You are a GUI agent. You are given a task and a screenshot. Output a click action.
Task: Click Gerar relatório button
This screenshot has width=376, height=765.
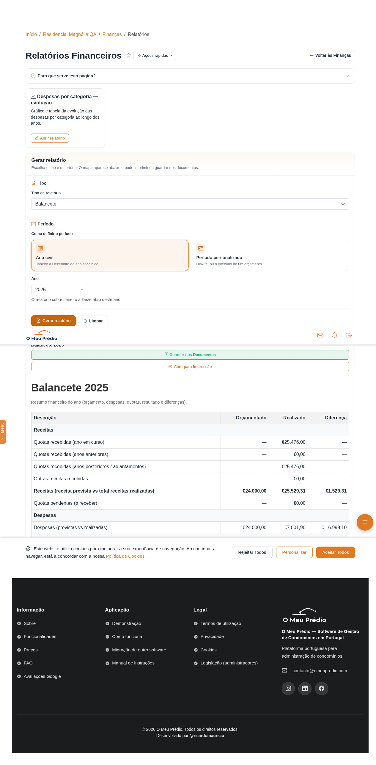coord(54,321)
